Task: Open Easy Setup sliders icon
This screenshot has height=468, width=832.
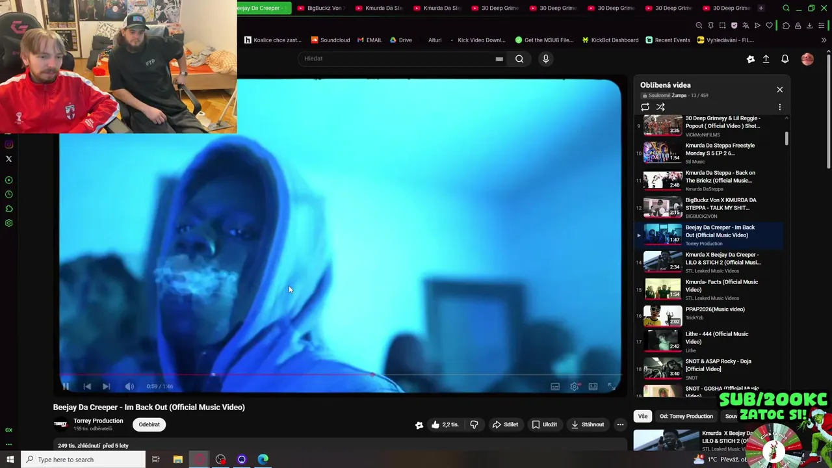Action: coord(821,25)
